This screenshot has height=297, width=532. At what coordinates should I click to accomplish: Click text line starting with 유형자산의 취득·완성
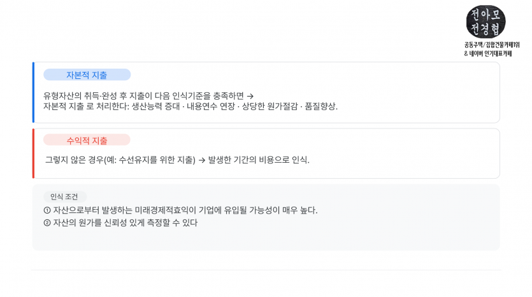coord(148,96)
